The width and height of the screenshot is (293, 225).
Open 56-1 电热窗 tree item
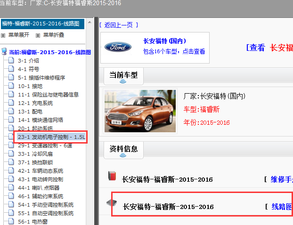point(33,222)
